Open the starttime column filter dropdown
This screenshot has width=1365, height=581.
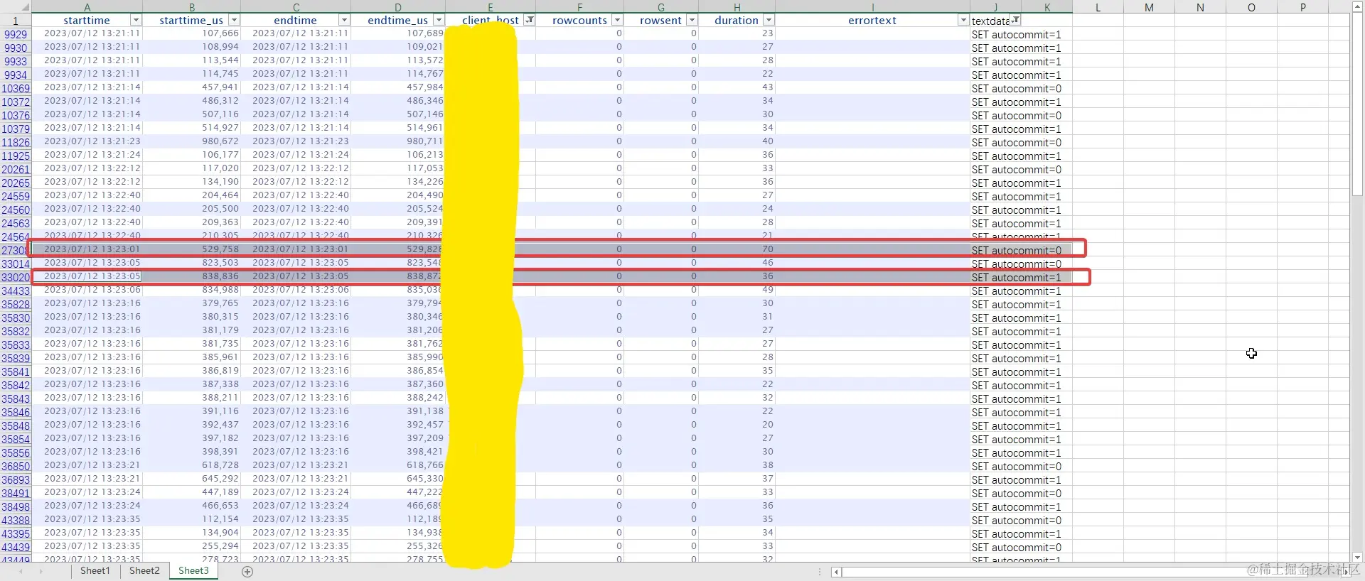tap(136, 21)
